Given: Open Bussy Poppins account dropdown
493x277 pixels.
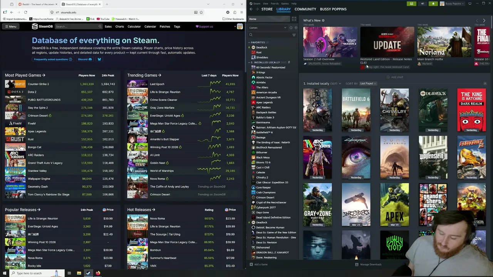Looking at the screenshot, I should (453, 3).
